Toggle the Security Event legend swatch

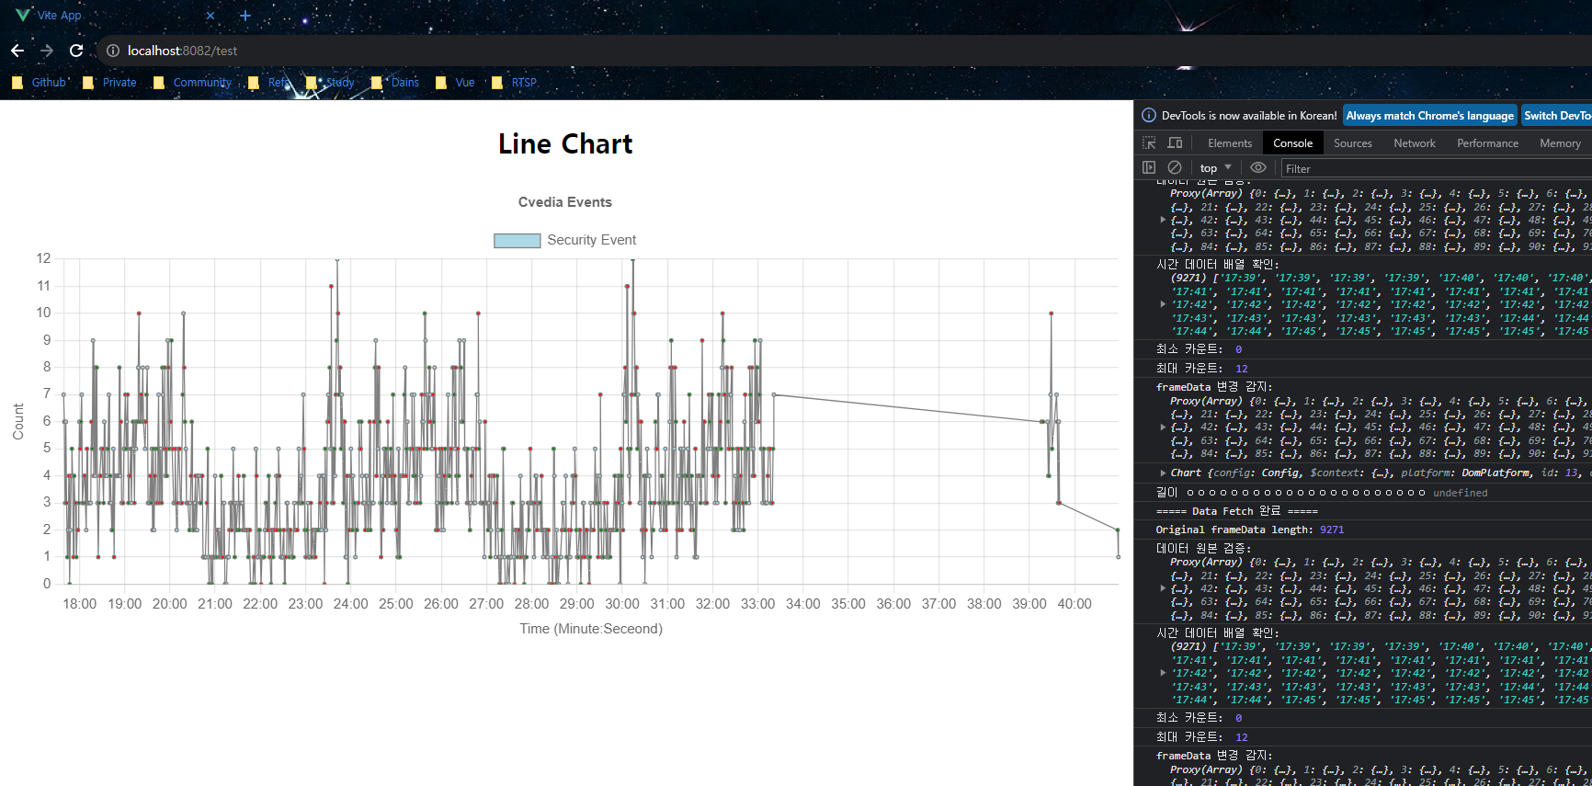point(517,240)
